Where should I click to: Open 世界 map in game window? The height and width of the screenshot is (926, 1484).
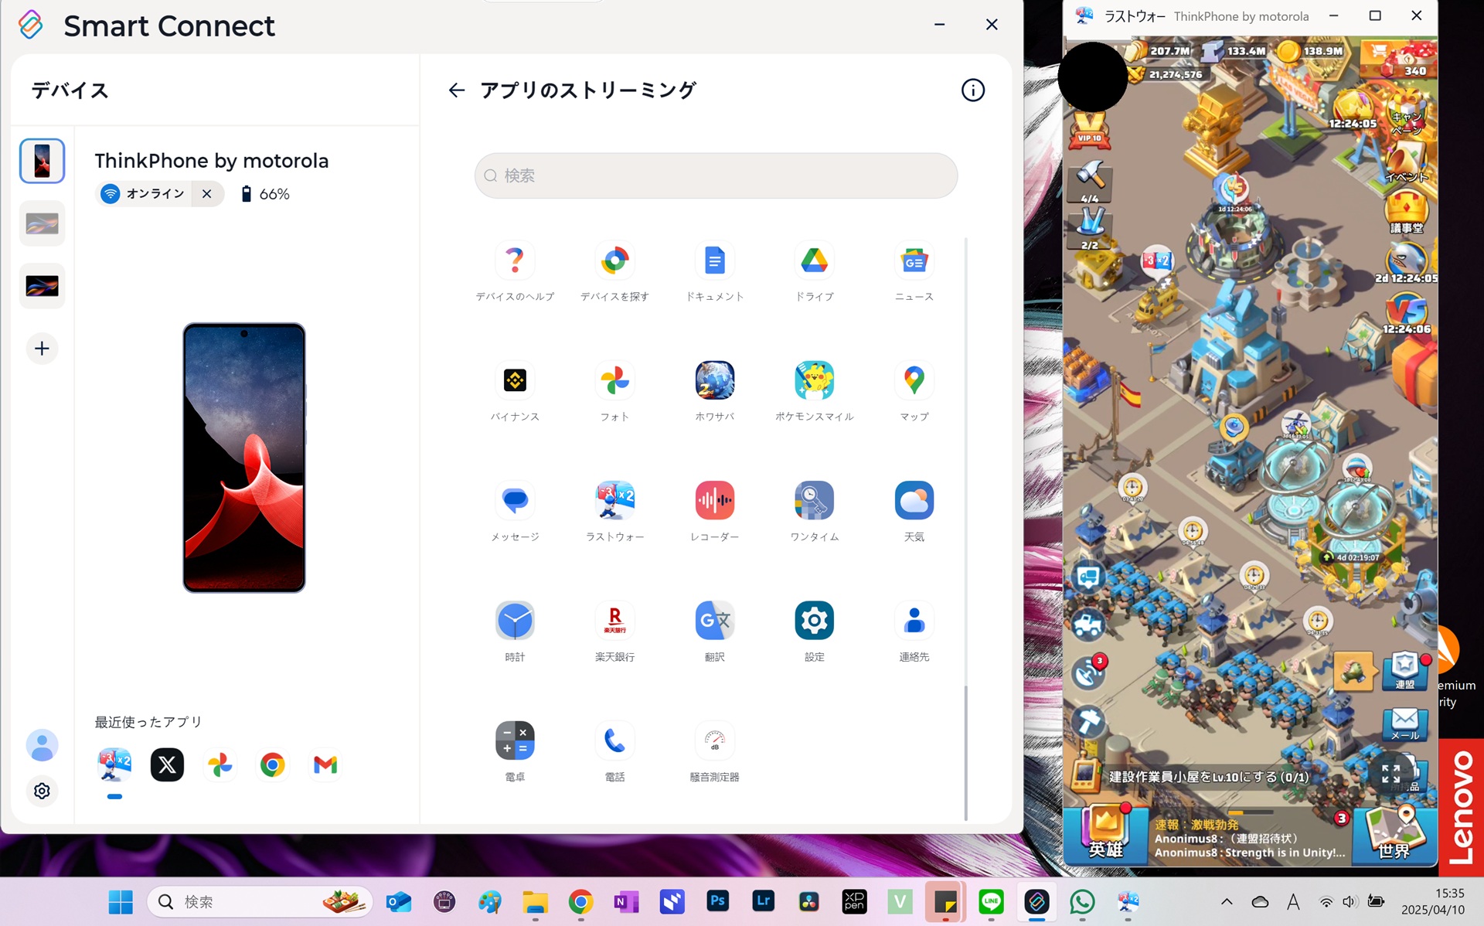click(1395, 833)
